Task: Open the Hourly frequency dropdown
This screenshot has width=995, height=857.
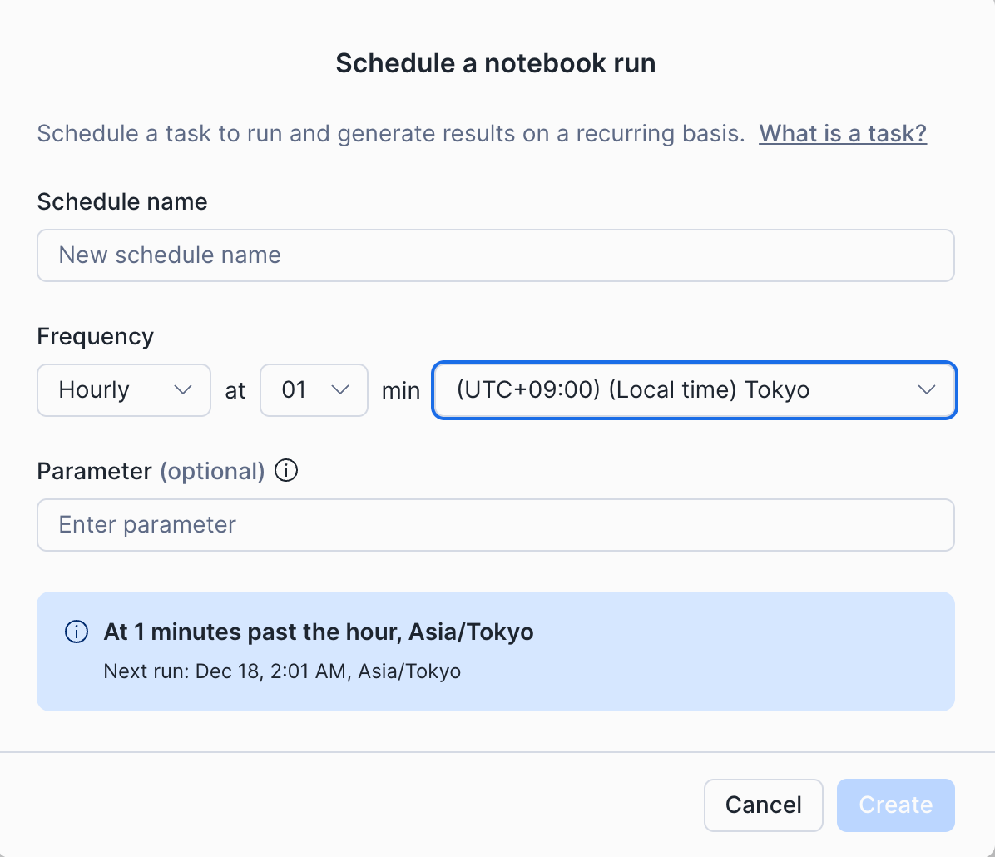Action: [x=123, y=390]
